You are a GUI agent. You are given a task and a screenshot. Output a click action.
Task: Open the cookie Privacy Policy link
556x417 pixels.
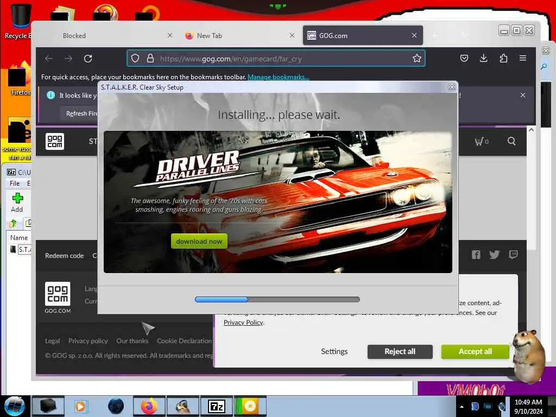[244, 323]
